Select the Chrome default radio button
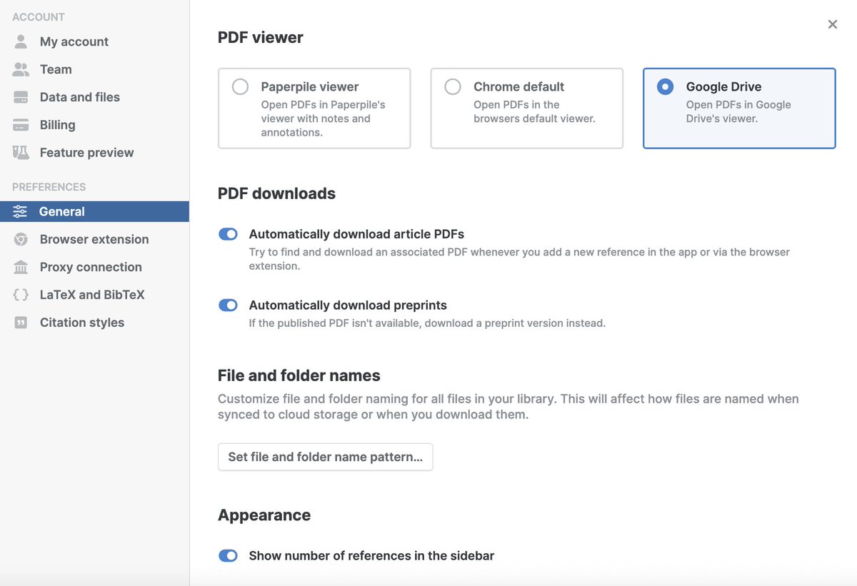The image size is (857, 586). click(x=453, y=86)
